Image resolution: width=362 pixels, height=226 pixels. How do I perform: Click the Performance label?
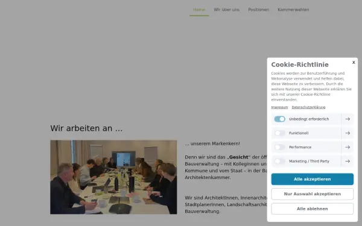pyautogui.click(x=300, y=147)
